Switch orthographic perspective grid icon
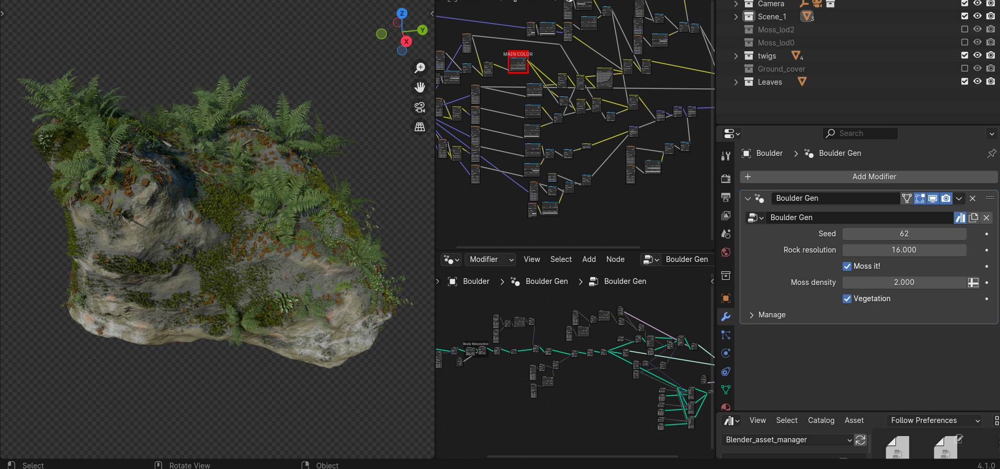 pos(420,127)
